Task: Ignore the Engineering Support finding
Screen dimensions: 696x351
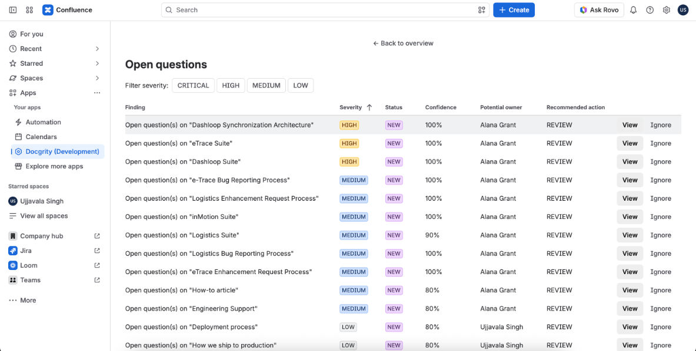Action: tap(661, 309)
